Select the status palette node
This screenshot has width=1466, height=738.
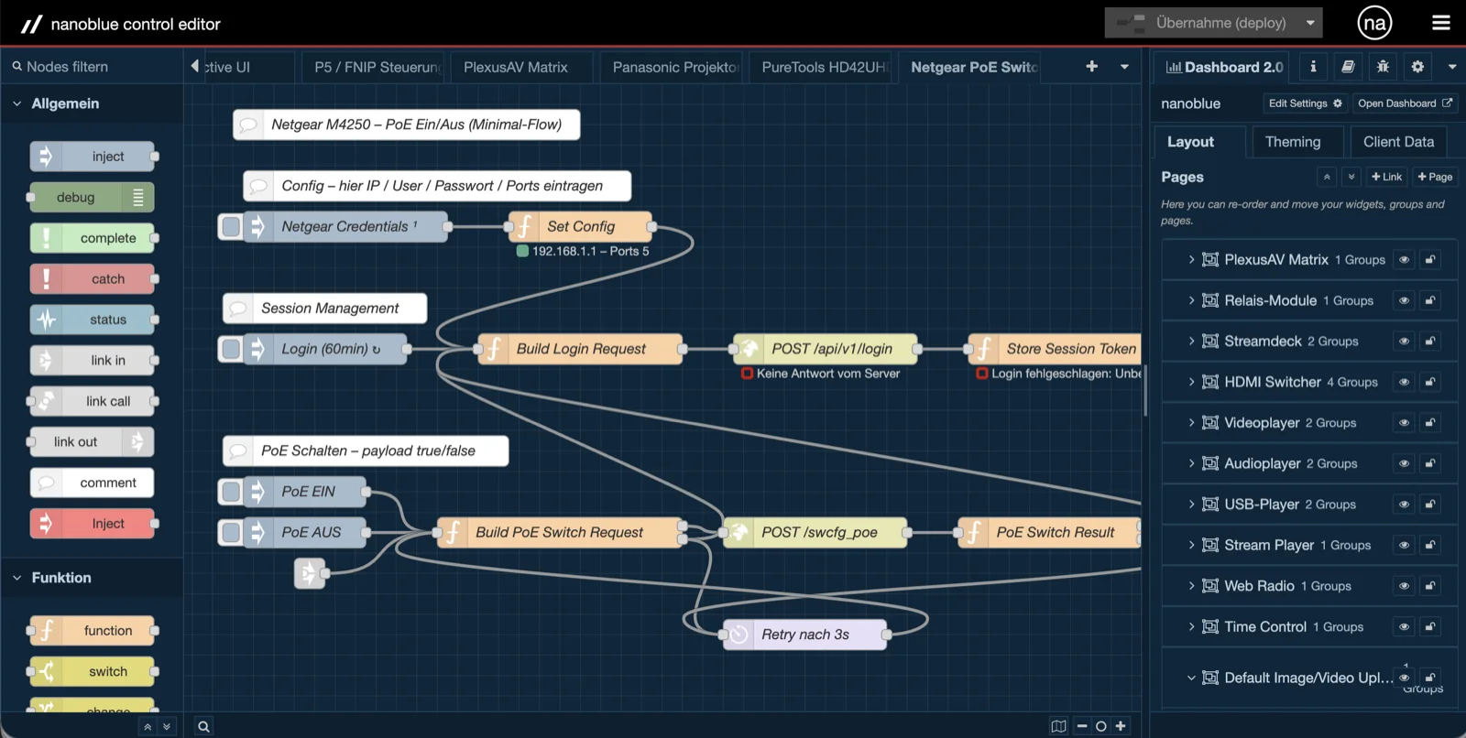[x=92, y=320]
